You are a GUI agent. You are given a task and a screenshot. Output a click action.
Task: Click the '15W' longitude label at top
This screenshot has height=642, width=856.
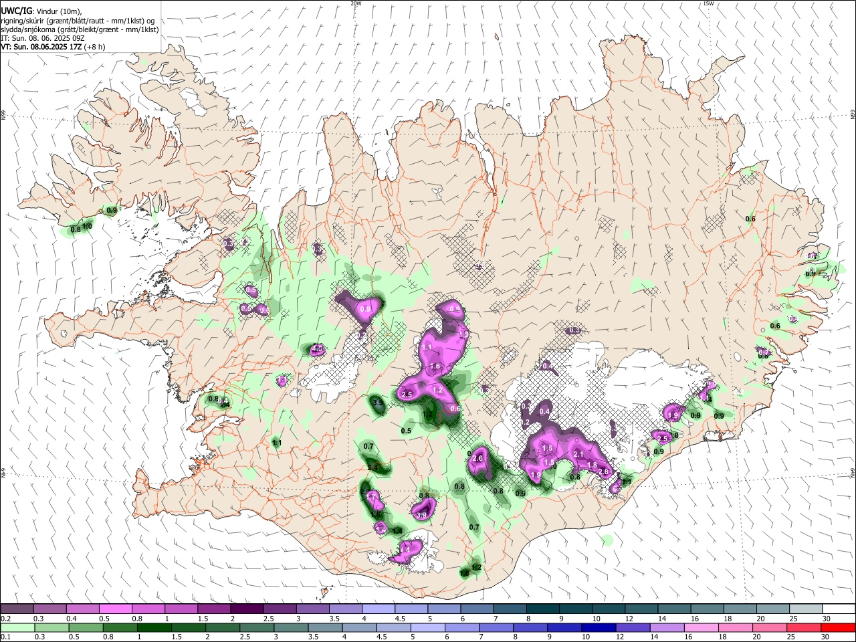[708, 3]
